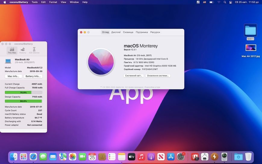Click the battery status menu bar icon
This screenshot has width=262, height=164.
(x=212, y=2)
